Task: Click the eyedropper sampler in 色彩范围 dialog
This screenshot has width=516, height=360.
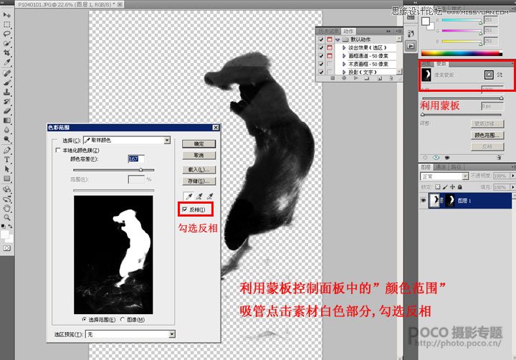Action: tap(188, 196)
